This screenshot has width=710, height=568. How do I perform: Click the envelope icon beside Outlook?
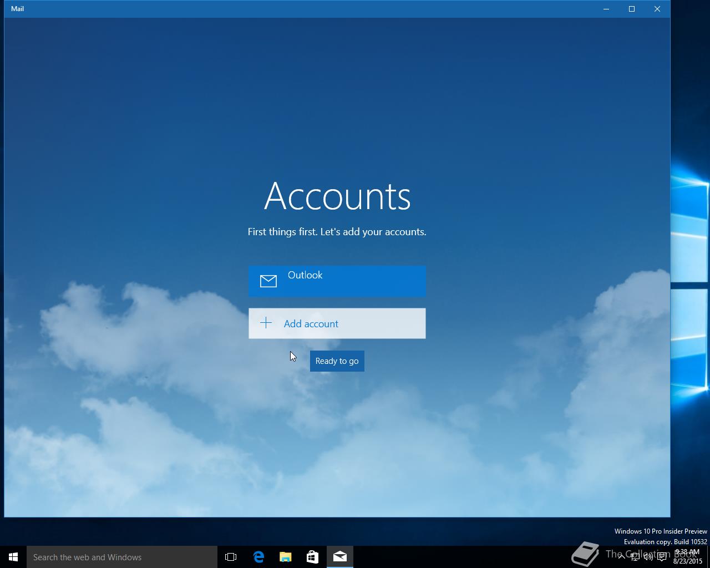point(268,281)
